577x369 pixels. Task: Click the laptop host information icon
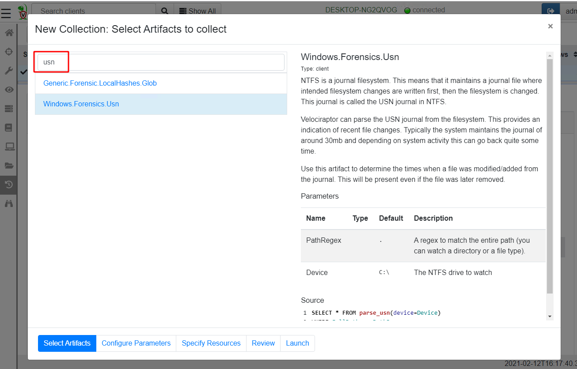click(9, 147)
